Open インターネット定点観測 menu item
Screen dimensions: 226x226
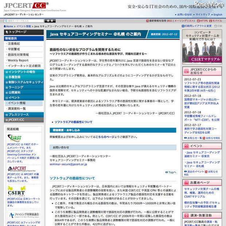[x=24, y=66]
